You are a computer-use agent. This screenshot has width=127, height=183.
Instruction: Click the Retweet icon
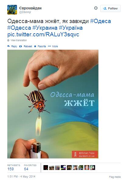[20, 46]
